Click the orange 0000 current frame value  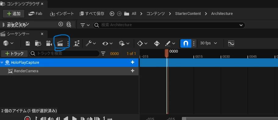tap(114, 54)
